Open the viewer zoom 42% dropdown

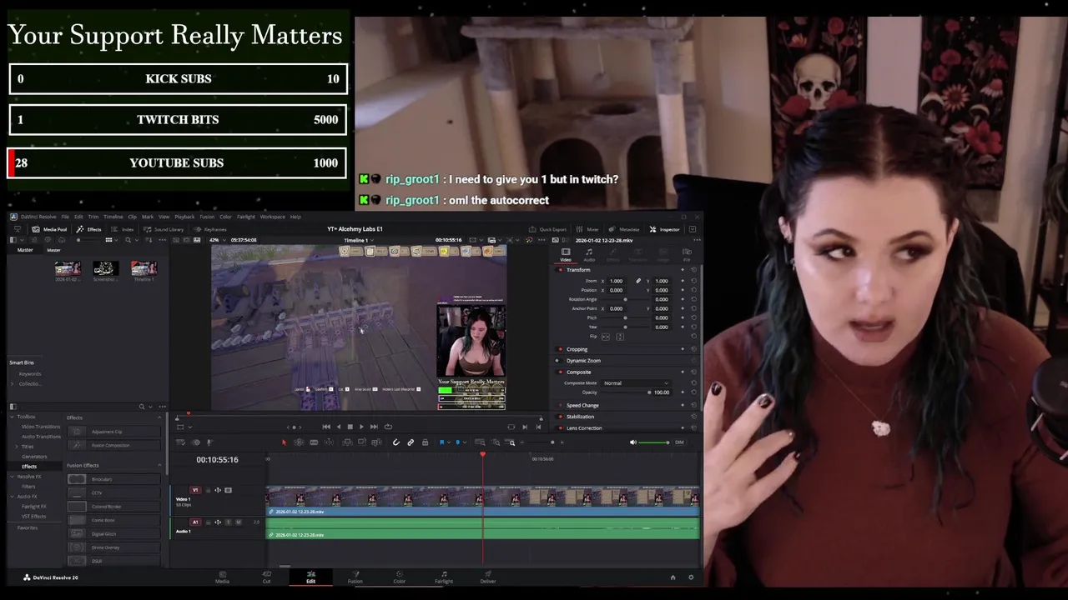(x=217, y=240)
